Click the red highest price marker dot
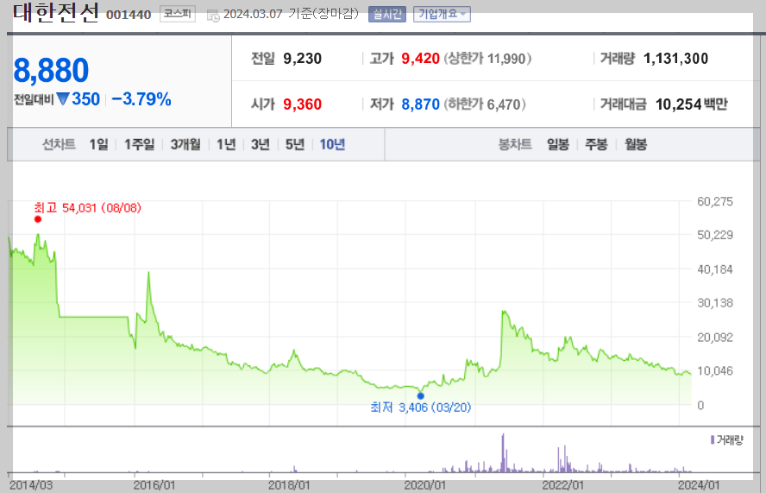This screenshot has width=766, height=493. click(38, 219)
